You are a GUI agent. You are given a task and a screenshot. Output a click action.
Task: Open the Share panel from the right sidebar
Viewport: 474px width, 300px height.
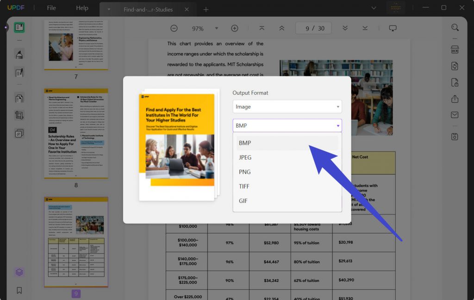point(455,98)
